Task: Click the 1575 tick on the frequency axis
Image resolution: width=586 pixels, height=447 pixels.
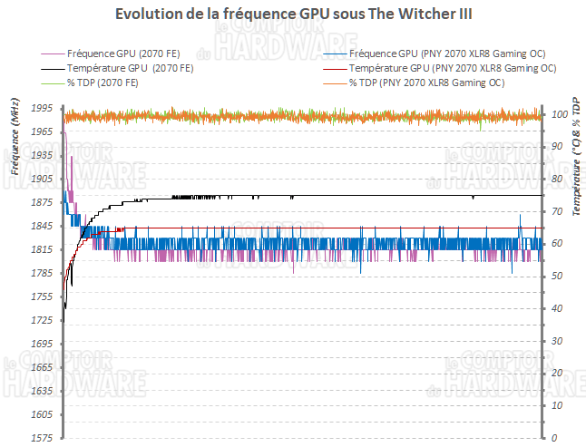Action: 40,439
